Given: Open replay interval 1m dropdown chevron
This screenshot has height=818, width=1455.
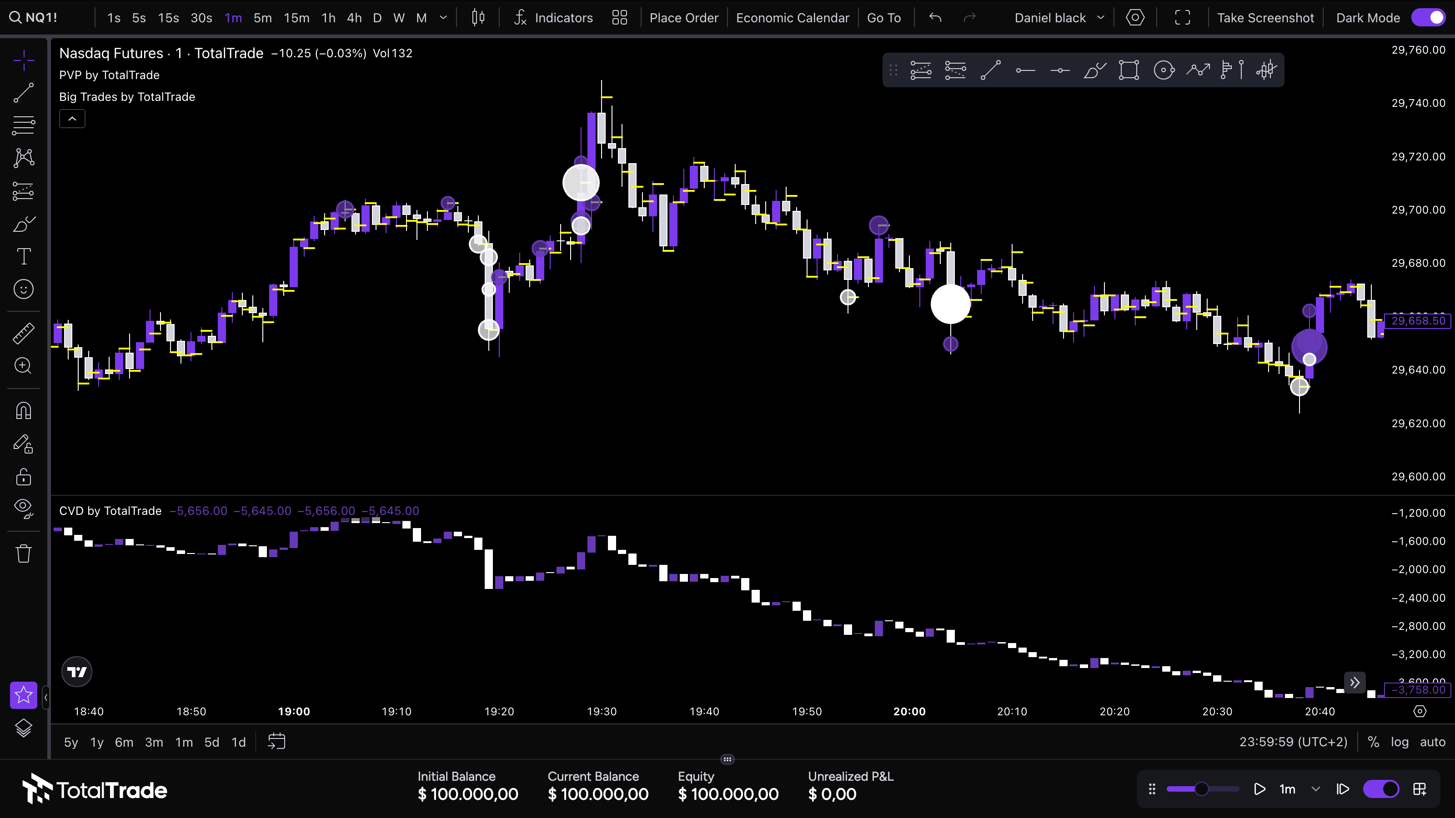Looking at the screenshot, I should [x=1315, y=788].
